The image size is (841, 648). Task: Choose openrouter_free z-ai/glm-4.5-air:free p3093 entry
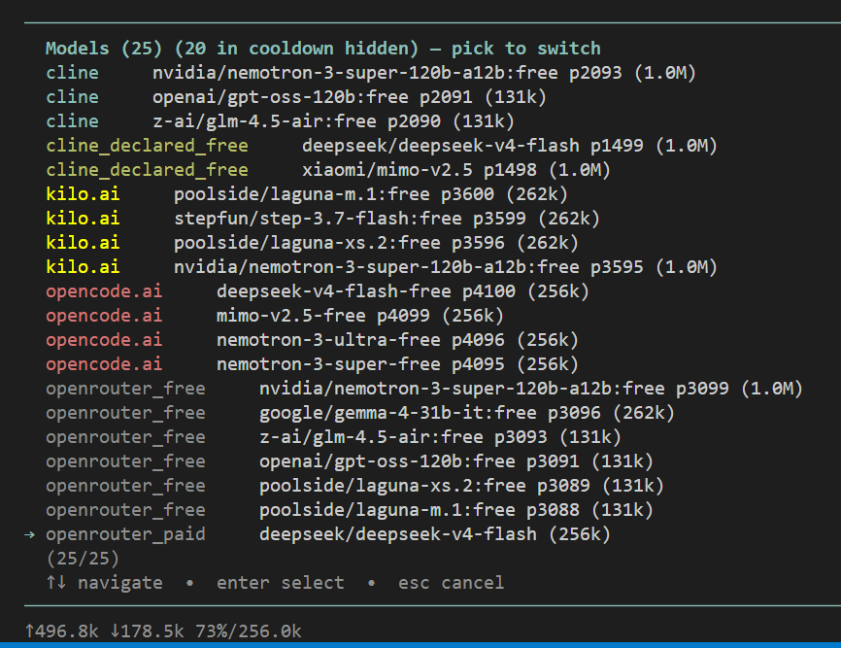(x=334, y=436)
